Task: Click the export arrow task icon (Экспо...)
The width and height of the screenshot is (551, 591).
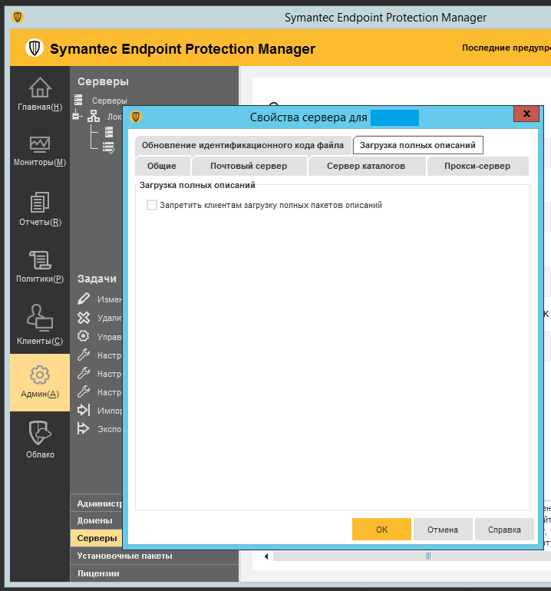Action: 84,428
